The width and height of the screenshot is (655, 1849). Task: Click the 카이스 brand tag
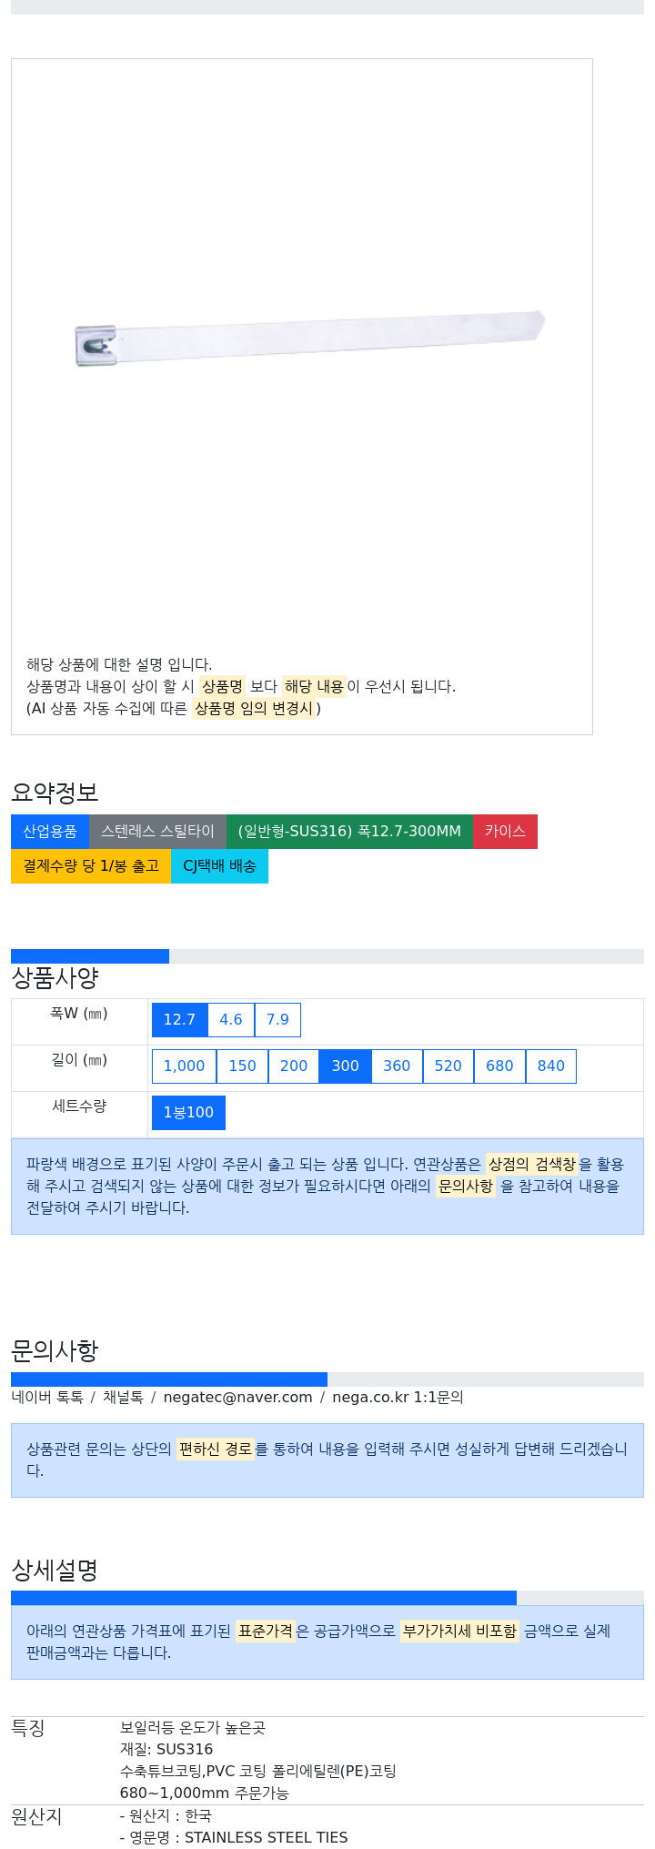click(x=505, y=832)
